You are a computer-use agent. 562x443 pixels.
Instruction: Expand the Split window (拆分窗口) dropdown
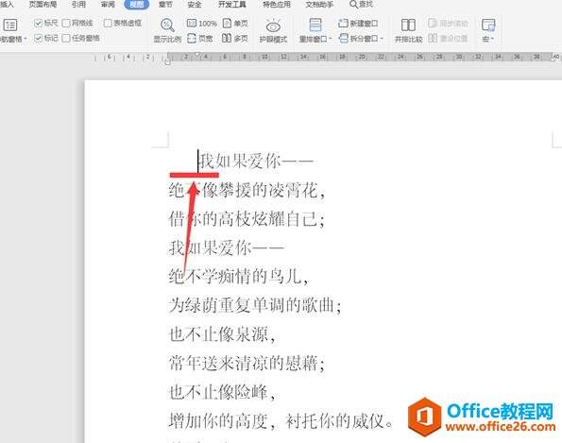point(361,38)
